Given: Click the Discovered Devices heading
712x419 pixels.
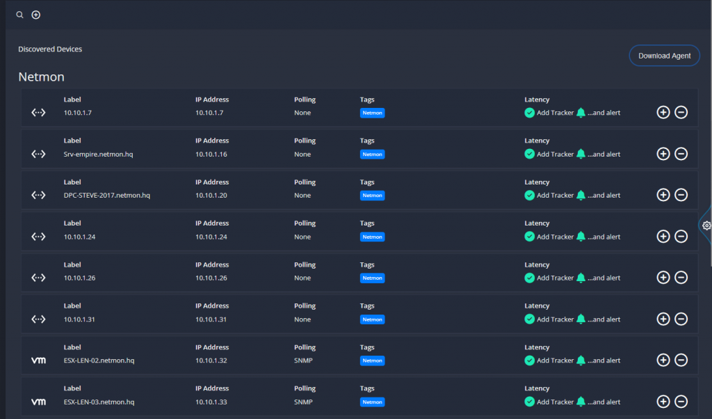Looking at the screenshot, I should (50, 49).
